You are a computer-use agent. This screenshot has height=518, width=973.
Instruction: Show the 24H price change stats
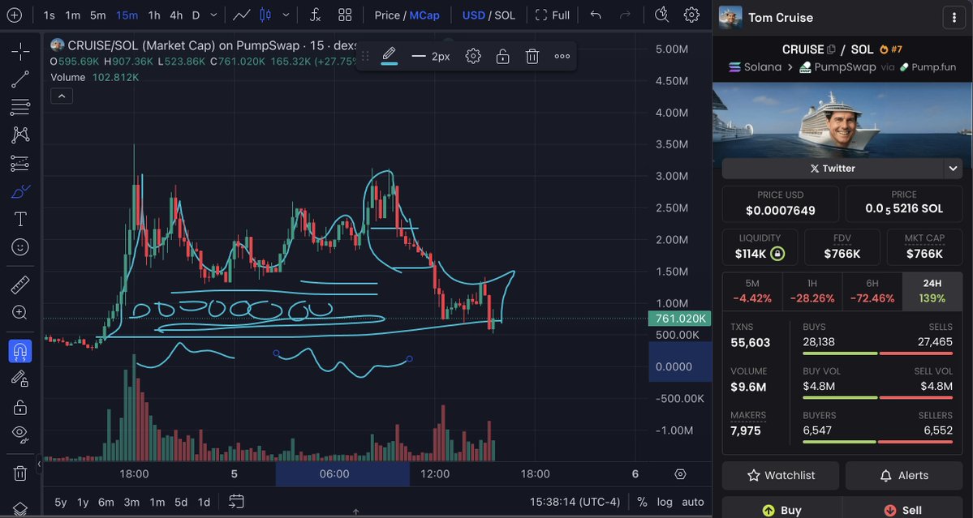click(932, 291)
